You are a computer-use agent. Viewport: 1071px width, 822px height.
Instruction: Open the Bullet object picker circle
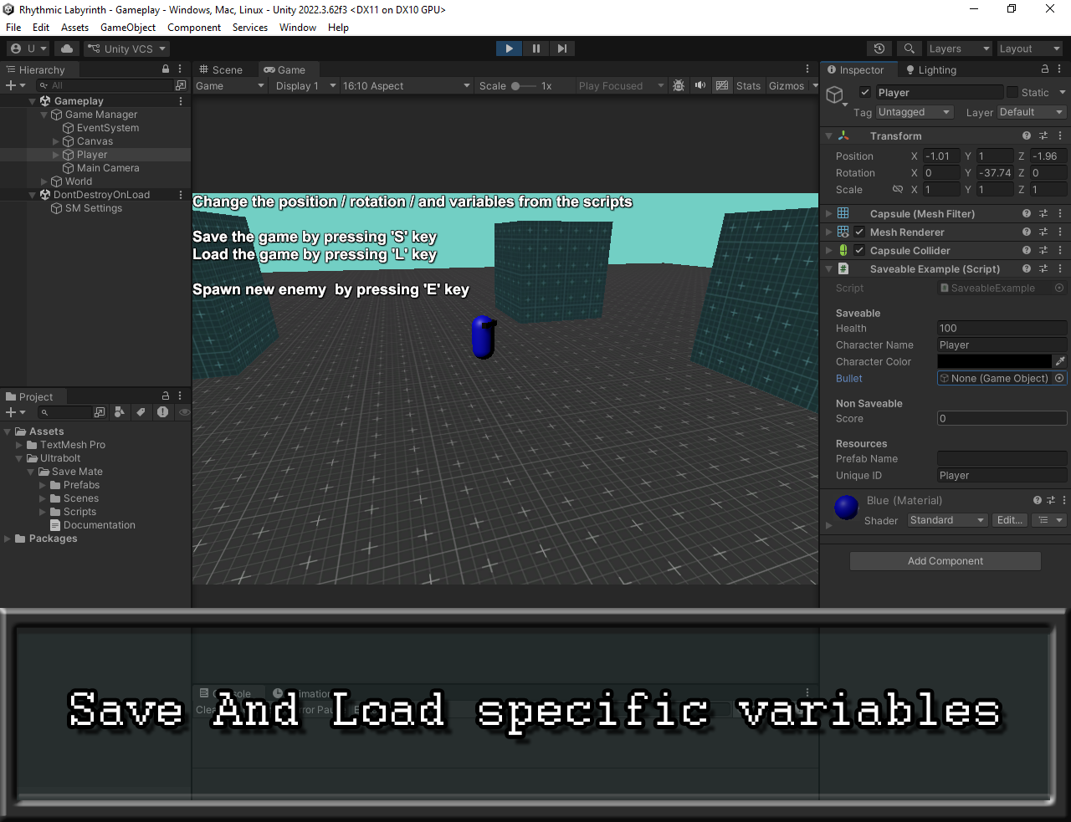(x=1059, y=378)
